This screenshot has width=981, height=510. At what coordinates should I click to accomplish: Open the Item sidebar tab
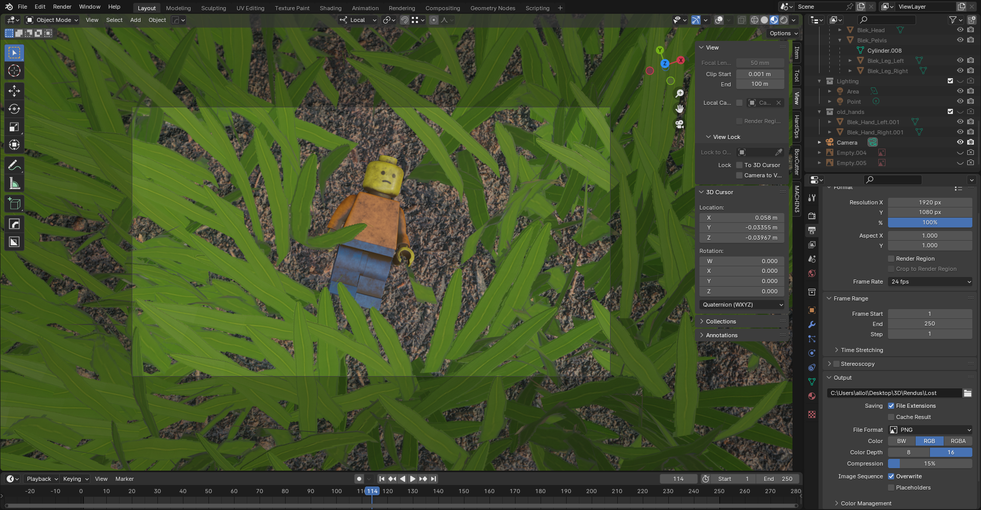[x=797, y=53]
